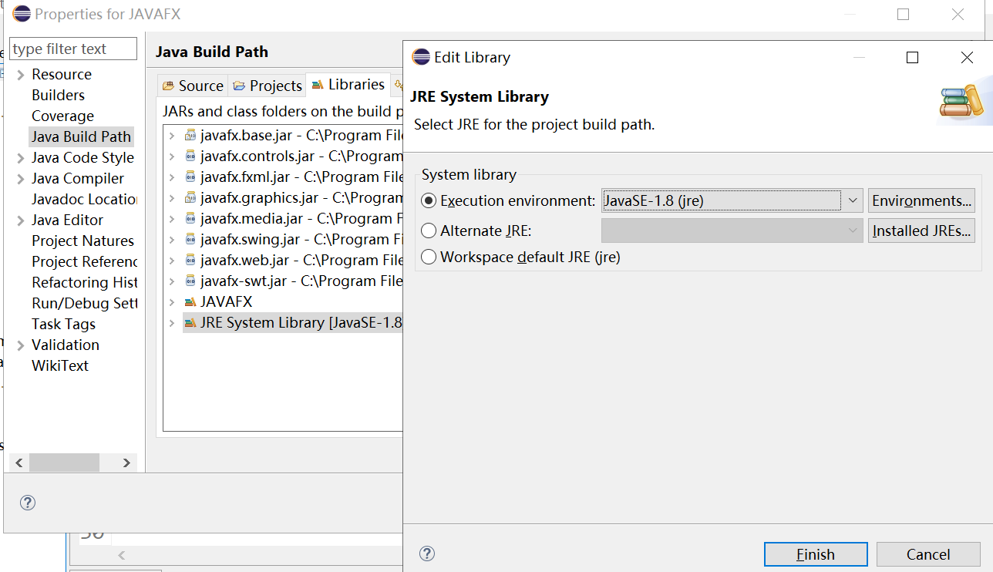Click the help icon in Edit Library dialog
Viewport: 993px width, 572px height.
(x=427, y=553)
